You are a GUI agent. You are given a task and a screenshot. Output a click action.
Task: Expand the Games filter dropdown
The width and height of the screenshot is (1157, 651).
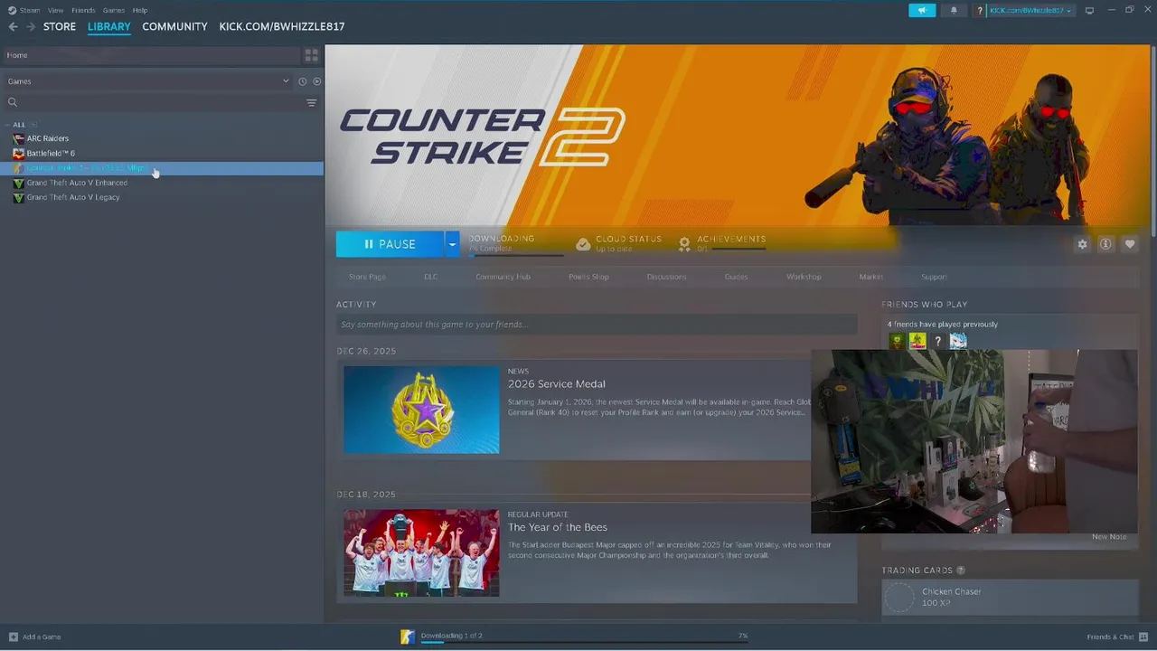point(286,81)
